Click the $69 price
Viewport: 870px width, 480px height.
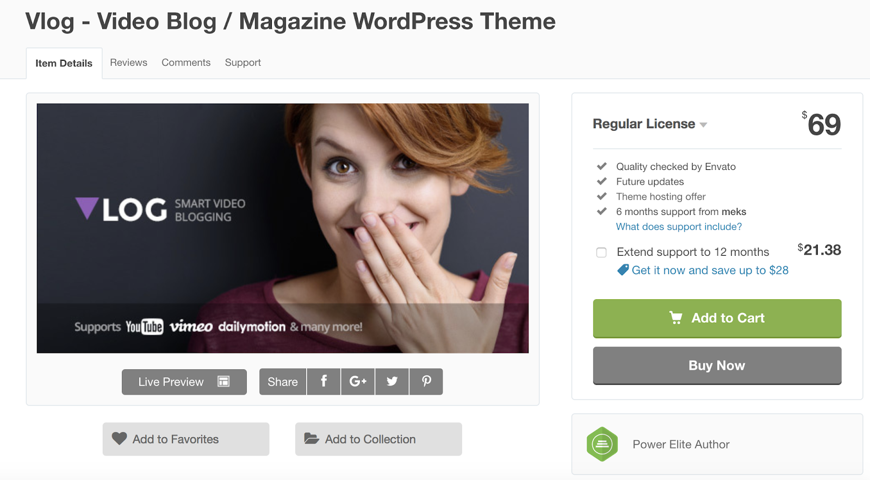click(x=821, y=124)
